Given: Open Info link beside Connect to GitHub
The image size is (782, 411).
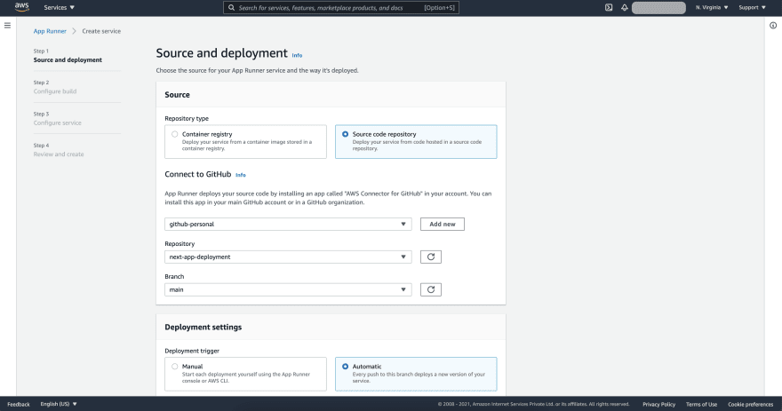Looking at the screenshot, I should click(x=241, y=175).
